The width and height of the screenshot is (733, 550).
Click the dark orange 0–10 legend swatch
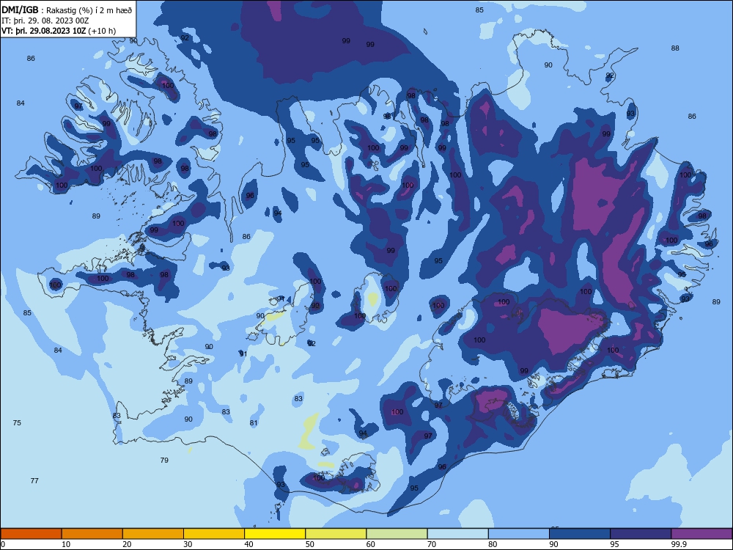click(x=31, y=534)
